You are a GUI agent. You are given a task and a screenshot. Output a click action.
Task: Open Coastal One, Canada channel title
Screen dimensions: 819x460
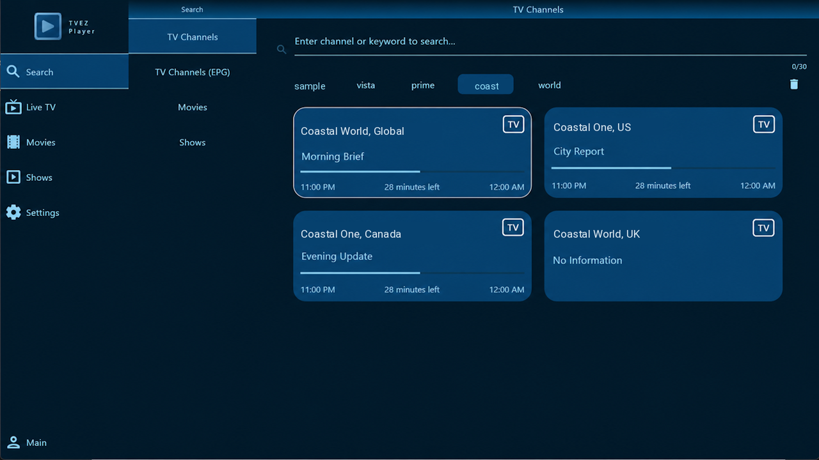pyautogui.click(x=351, y=234)
